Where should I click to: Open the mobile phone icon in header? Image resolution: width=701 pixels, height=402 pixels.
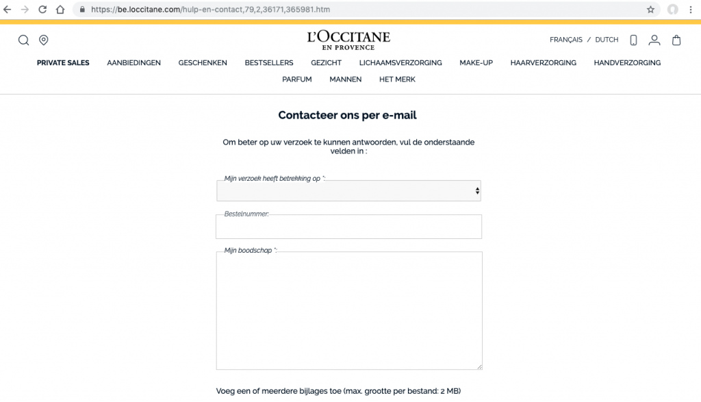click(633, 40)
